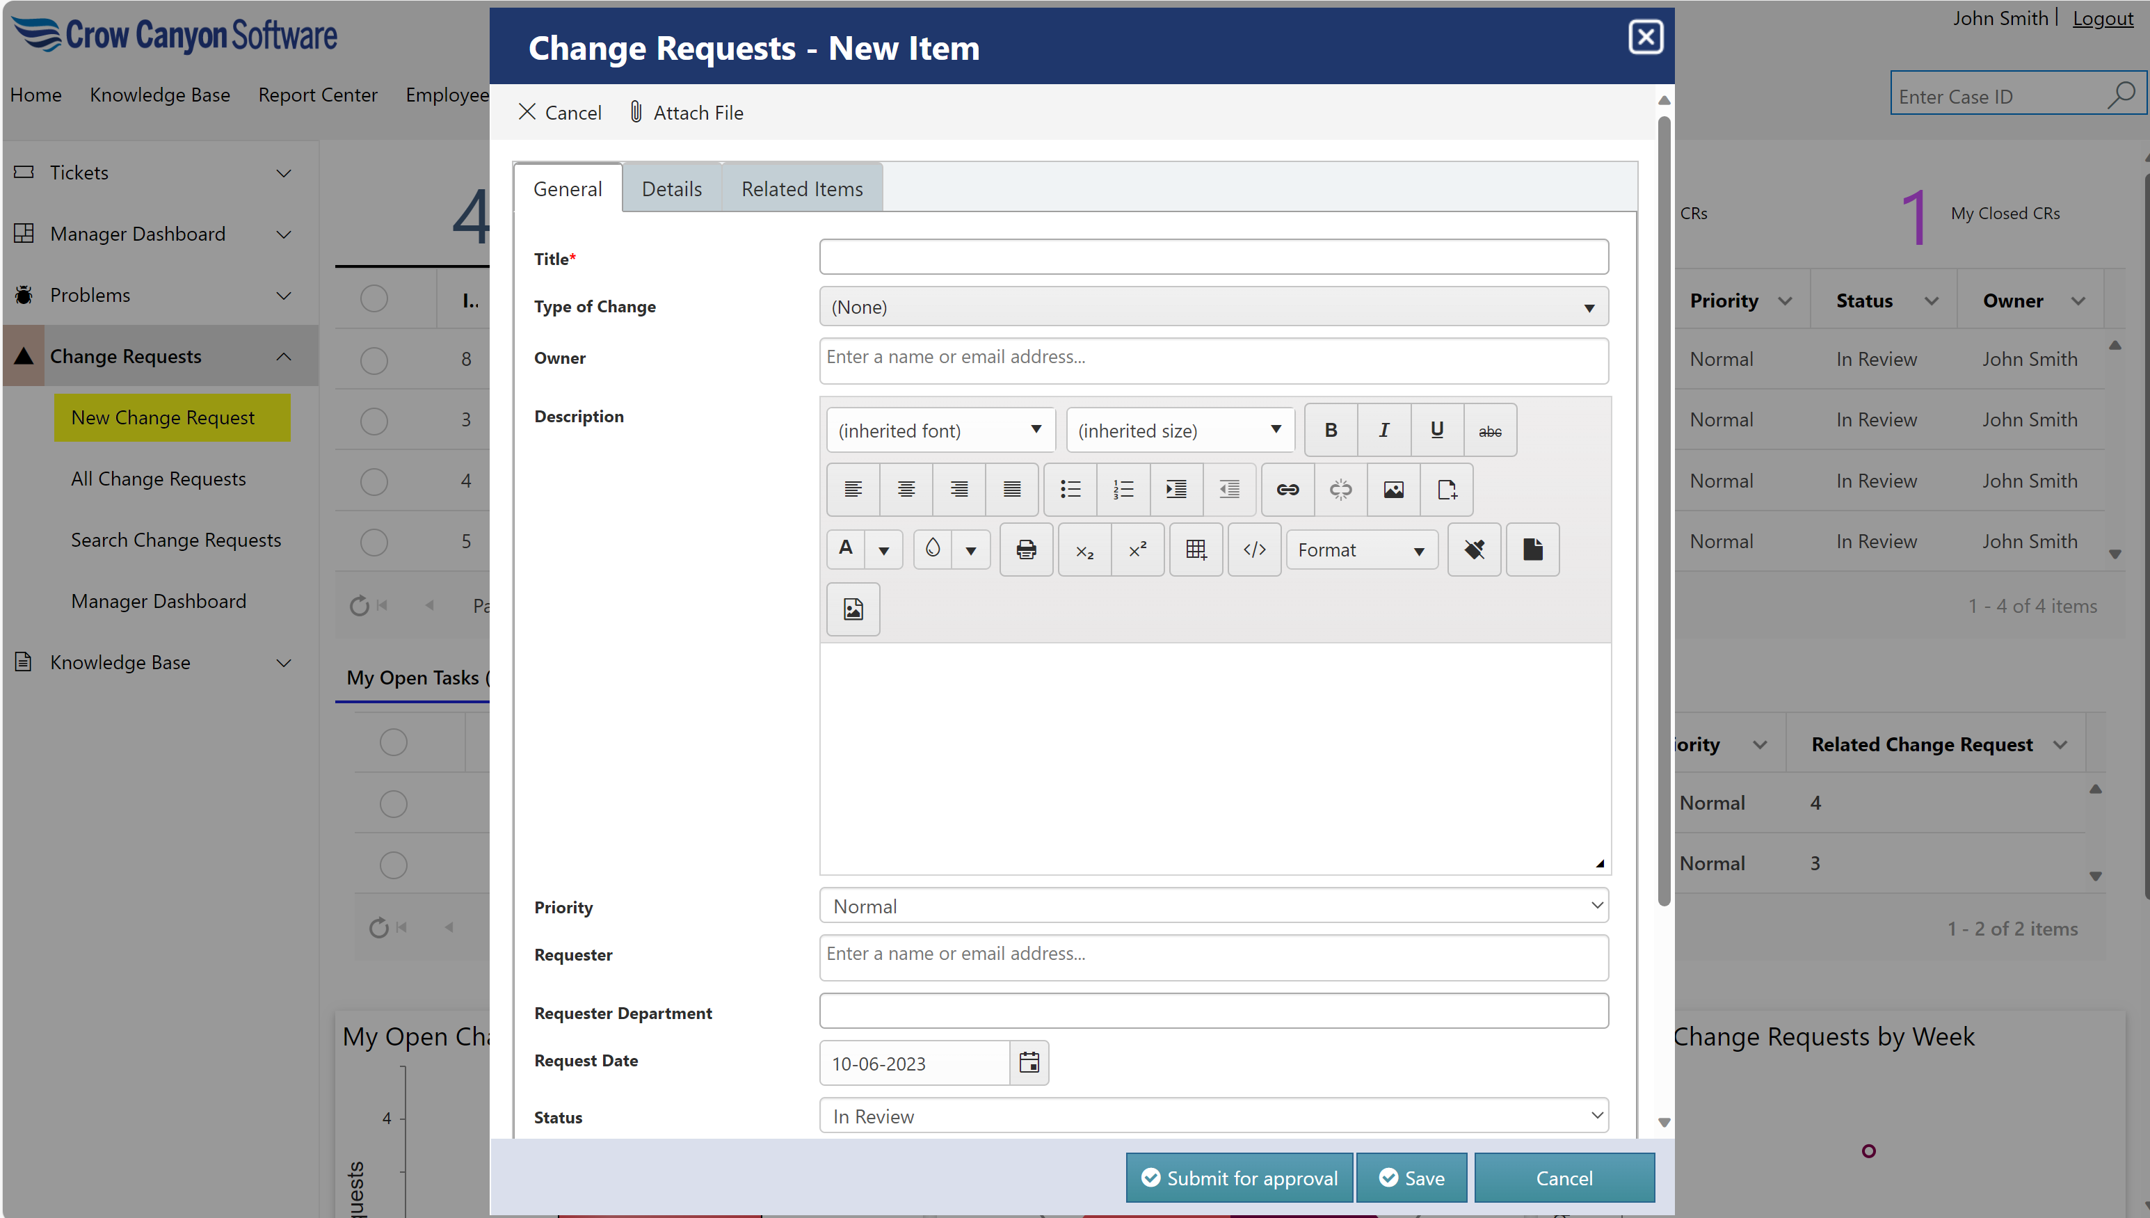
Task: Select the radio button for row 8
Action: (x=374, y=360)
